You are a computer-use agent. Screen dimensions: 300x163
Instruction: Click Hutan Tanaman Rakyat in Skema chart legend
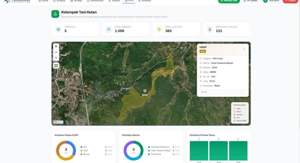(x=164, y=150)
